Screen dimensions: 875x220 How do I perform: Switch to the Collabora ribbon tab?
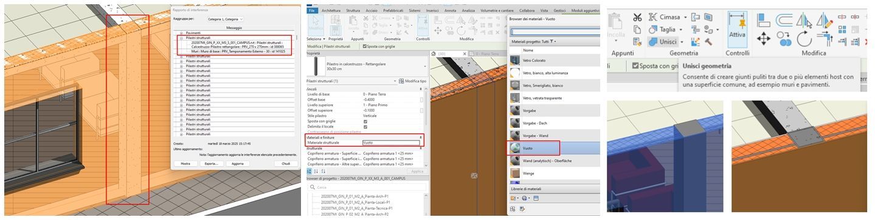click(527, 10)
